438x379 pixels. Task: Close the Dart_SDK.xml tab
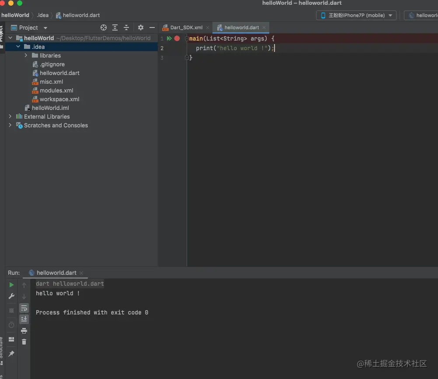point(208,27)
